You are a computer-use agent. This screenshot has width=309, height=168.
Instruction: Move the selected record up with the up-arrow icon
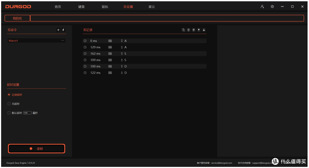[204, 30]
